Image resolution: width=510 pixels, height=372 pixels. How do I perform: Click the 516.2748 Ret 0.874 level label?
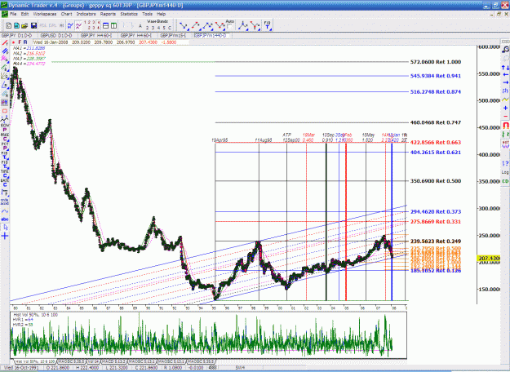click(436, 91)
